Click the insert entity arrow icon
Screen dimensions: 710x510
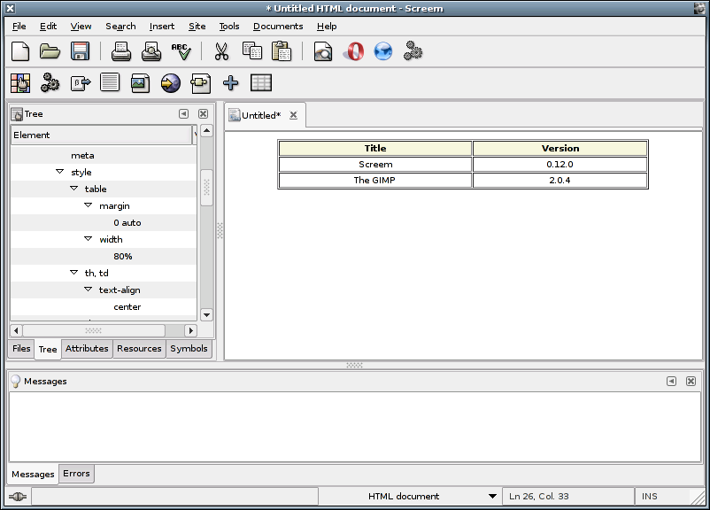pyautogui.click(x=81, y=83)
